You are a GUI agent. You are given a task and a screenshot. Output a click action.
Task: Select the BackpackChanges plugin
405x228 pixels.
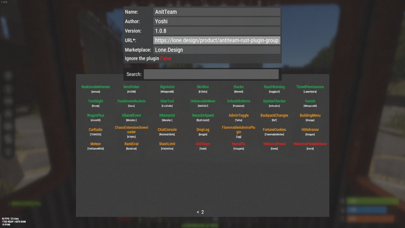click(x=274, y=116)
